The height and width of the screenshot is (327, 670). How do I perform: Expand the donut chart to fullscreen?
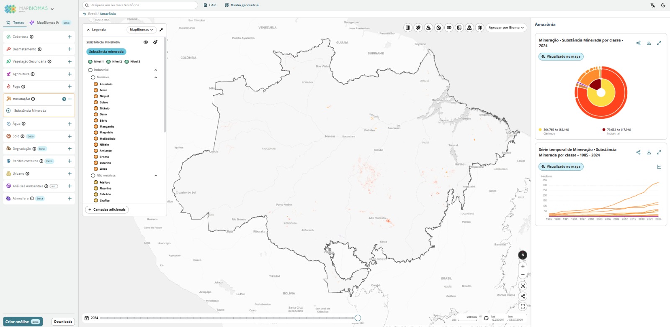[x=659, y=43]
